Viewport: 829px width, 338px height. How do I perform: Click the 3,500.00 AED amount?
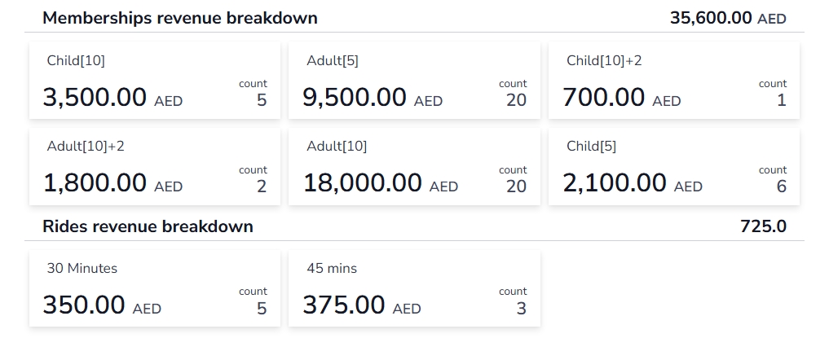pyautogui.click(x=112, y=99)
